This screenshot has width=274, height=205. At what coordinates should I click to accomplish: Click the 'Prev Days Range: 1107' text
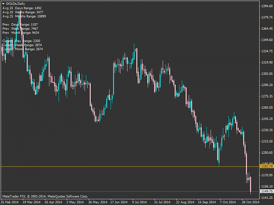(x=20, y=24)
